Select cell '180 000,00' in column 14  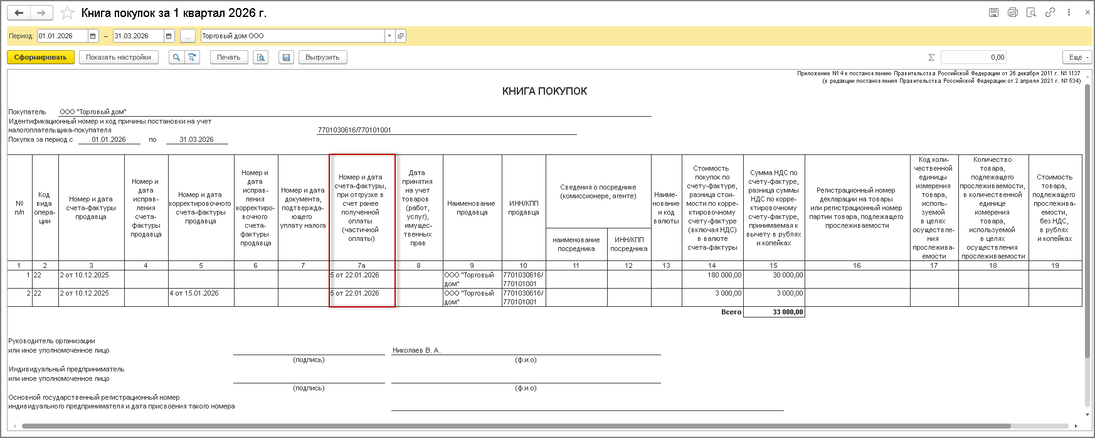tap(712, 279)
